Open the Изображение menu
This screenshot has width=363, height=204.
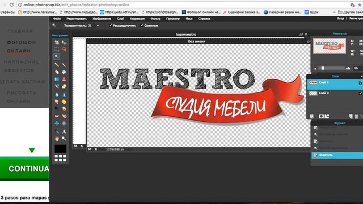(x=102, y=19)
